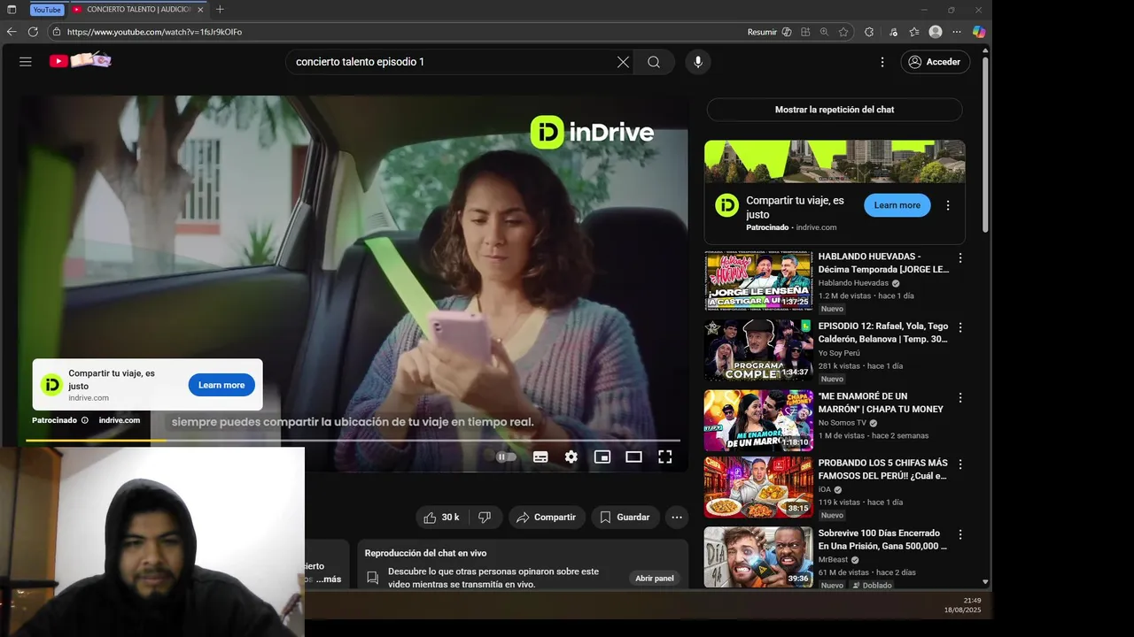Open browser tab actions menu icon
The width and height of the screenshot is (1134, 637).
[x=12, y=10]
